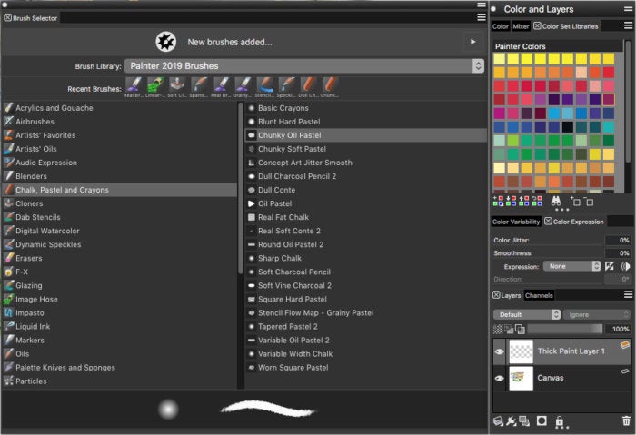636x435 pixels.
Task: Select the Impasto brush category
Action: click(x=120, y=313)
